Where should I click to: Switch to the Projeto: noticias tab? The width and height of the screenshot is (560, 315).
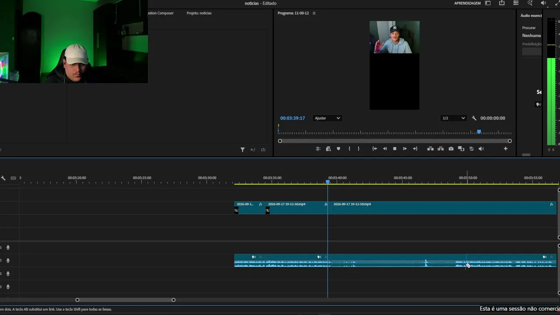coord(199,13)
